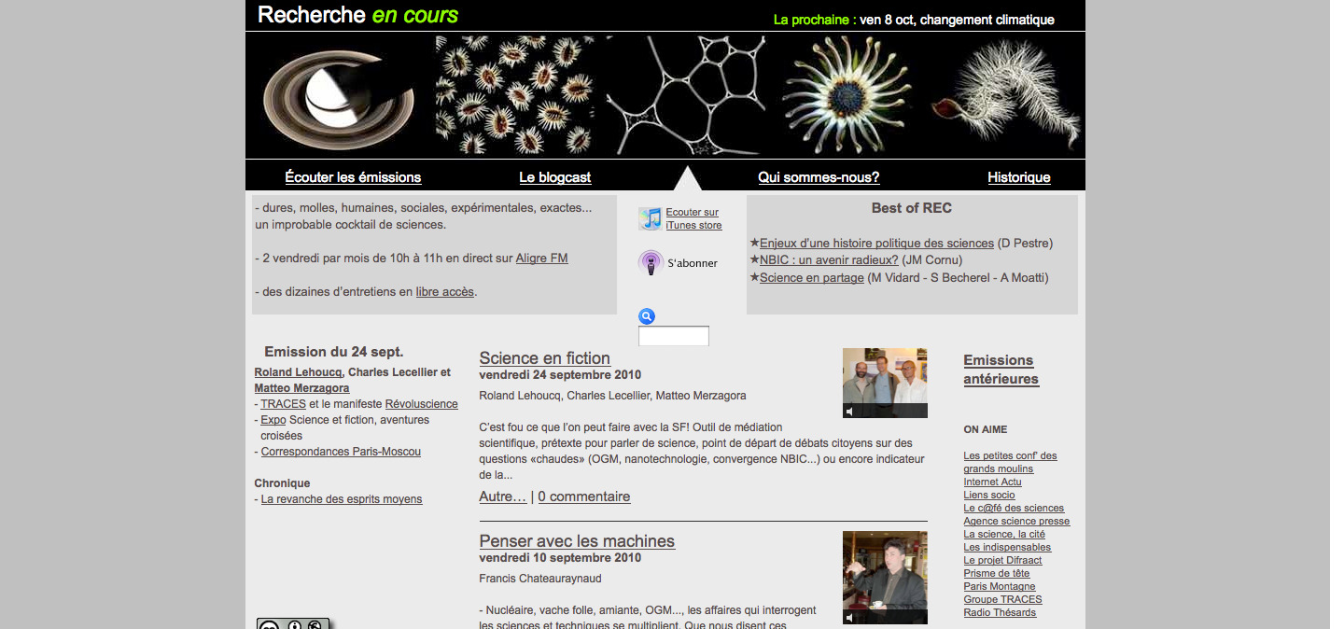This screenshot has width=1344, height=629.
Task: Open the Prisme de tête link
Action: [x=996, y=573]
